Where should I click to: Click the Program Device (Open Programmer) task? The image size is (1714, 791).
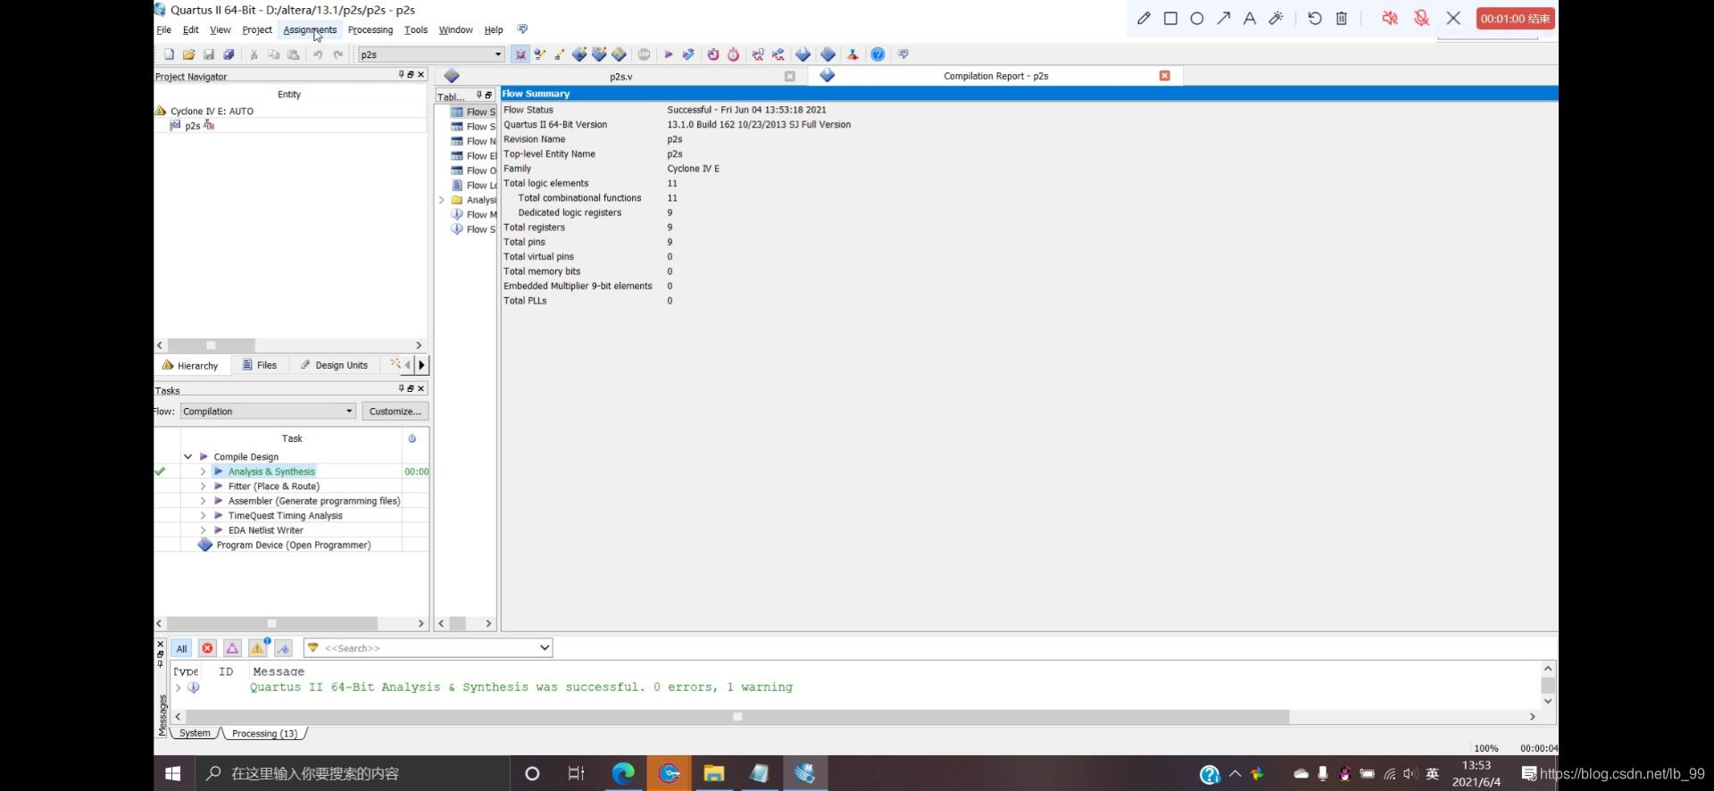point(293,545)
